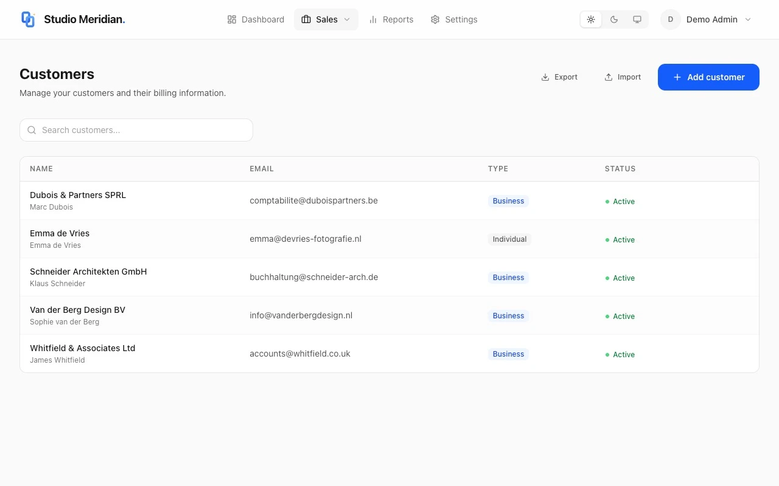Image resolution: width=779 pixels, height=486 pixels.
Task: Open the Sales menu
Action: [326, 19]
